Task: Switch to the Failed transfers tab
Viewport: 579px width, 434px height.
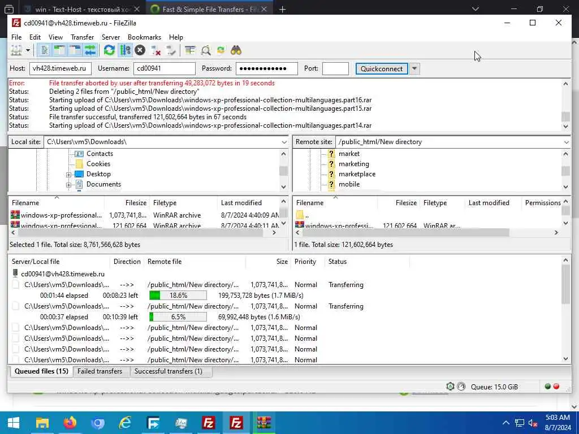Action: [100, 371]
